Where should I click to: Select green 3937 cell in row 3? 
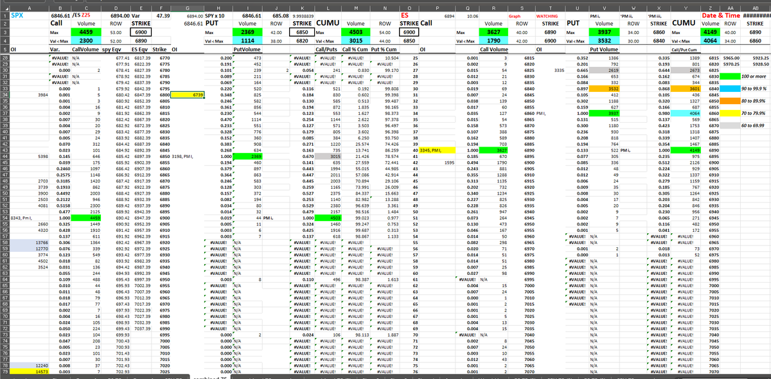tap(603, 31)
